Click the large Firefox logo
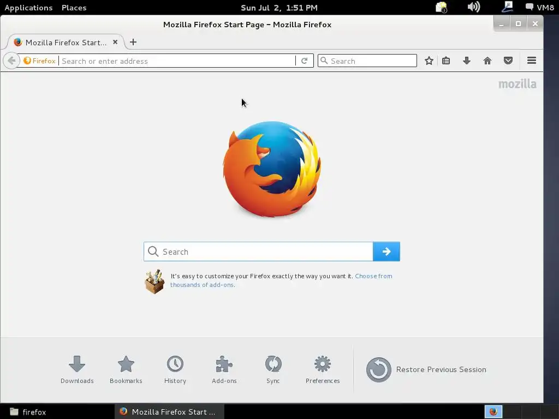This screenshot has height=419, width=559. click(272, 169)
